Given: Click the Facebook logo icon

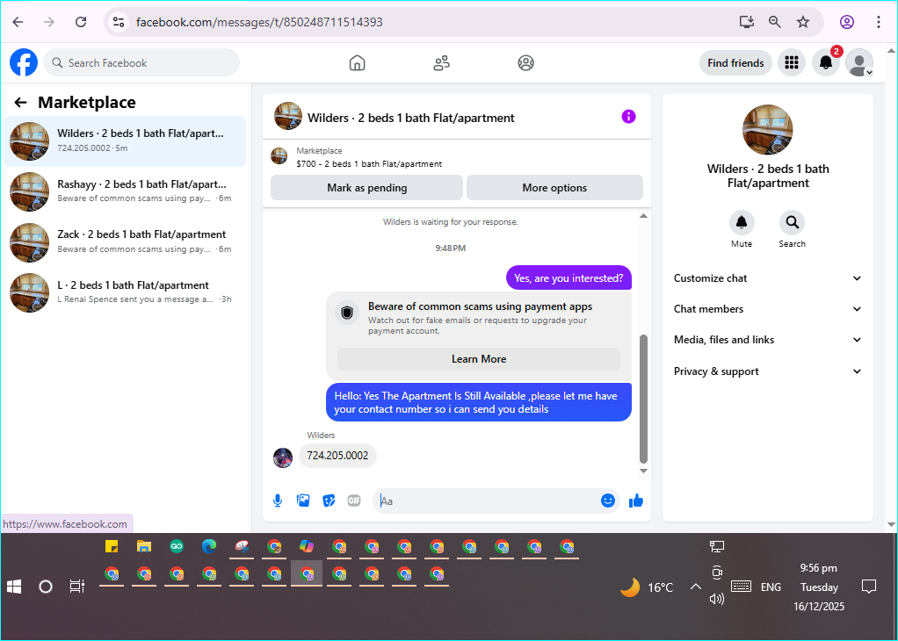Looking at the screenshot, I should pyautogui.click(x=24, y=62).
